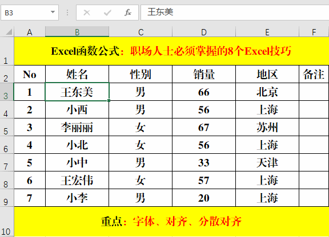Click the 上海 cell in 王宏伟's row
The image size is (329, 237).
tap(267, 180)
